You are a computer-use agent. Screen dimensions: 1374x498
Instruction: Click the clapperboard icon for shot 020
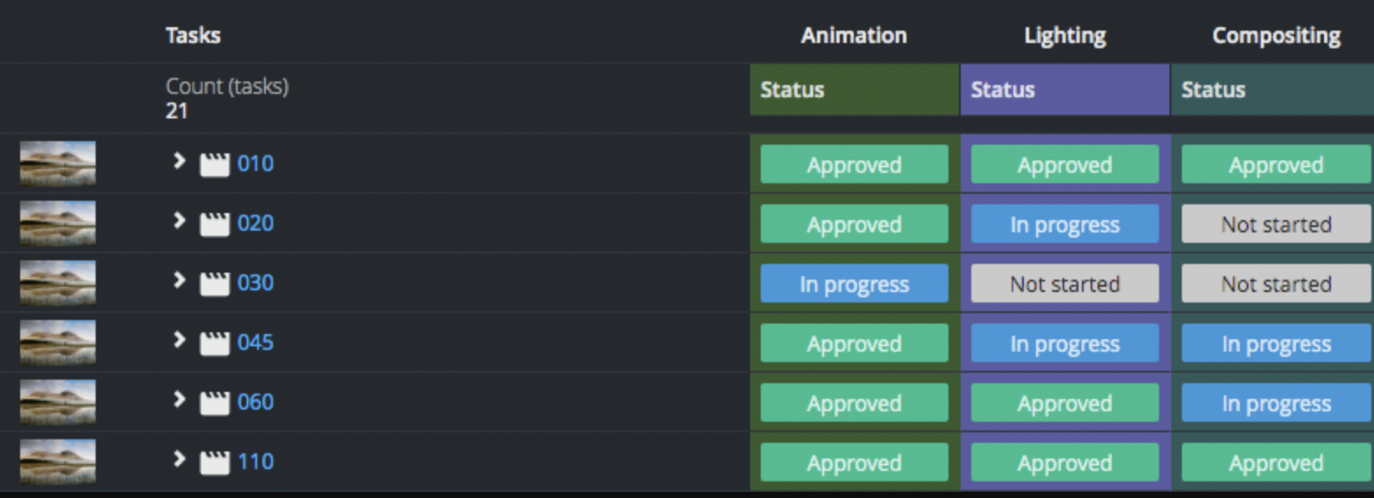tap(214, 224)
